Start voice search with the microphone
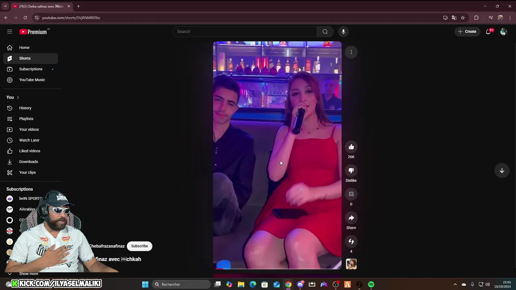516x290 pixels. point(343,31)
